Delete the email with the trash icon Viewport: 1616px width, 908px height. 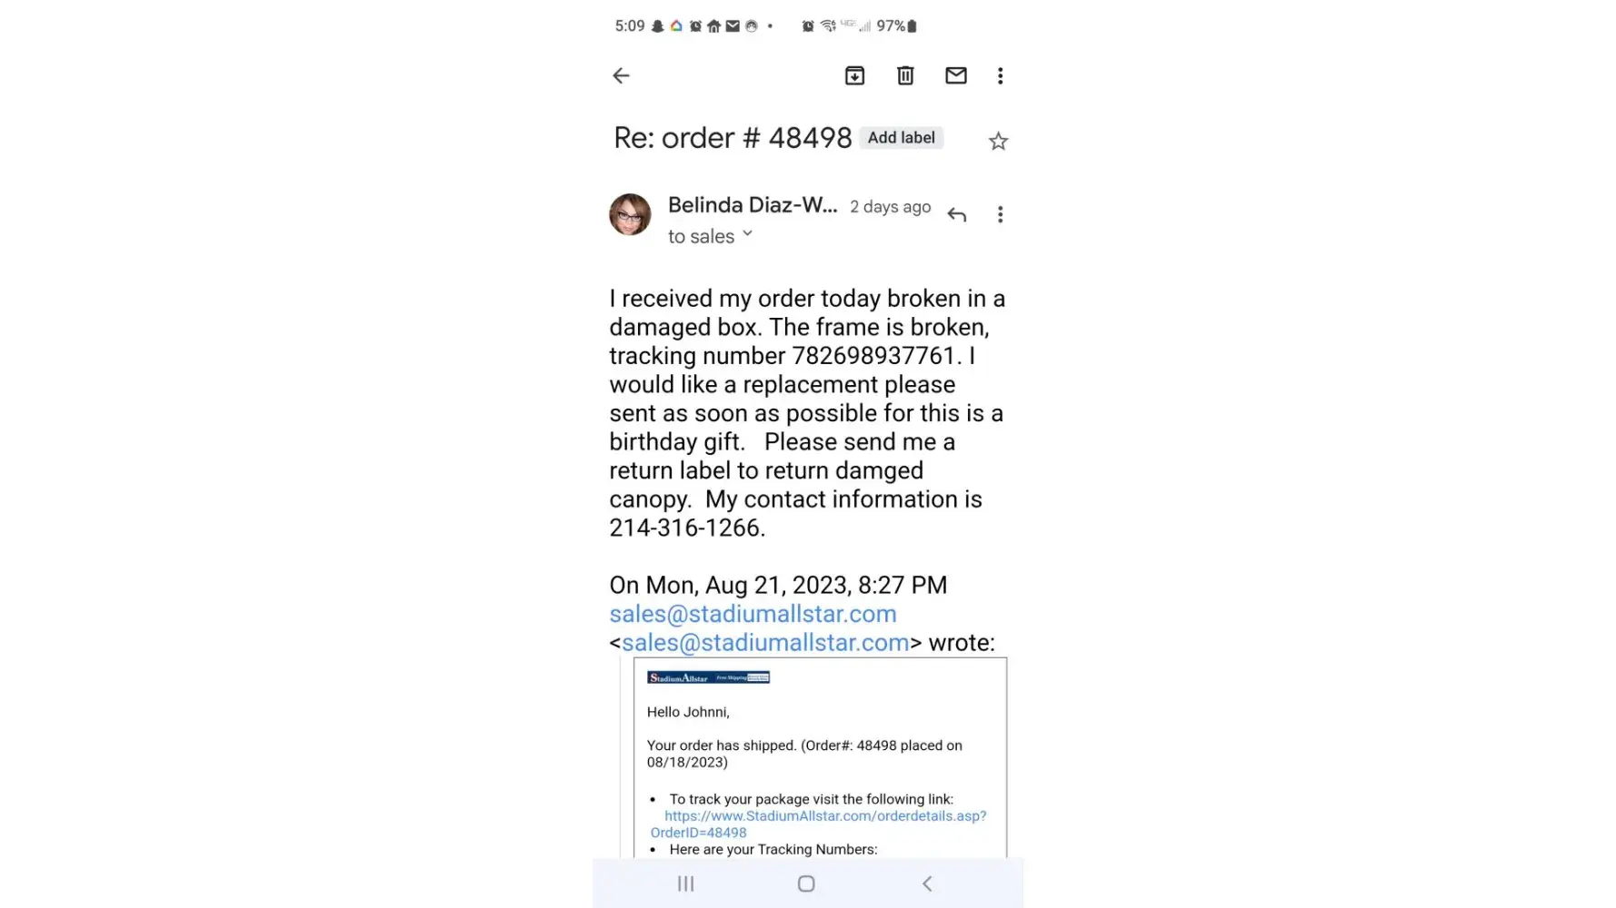(905, 75)
